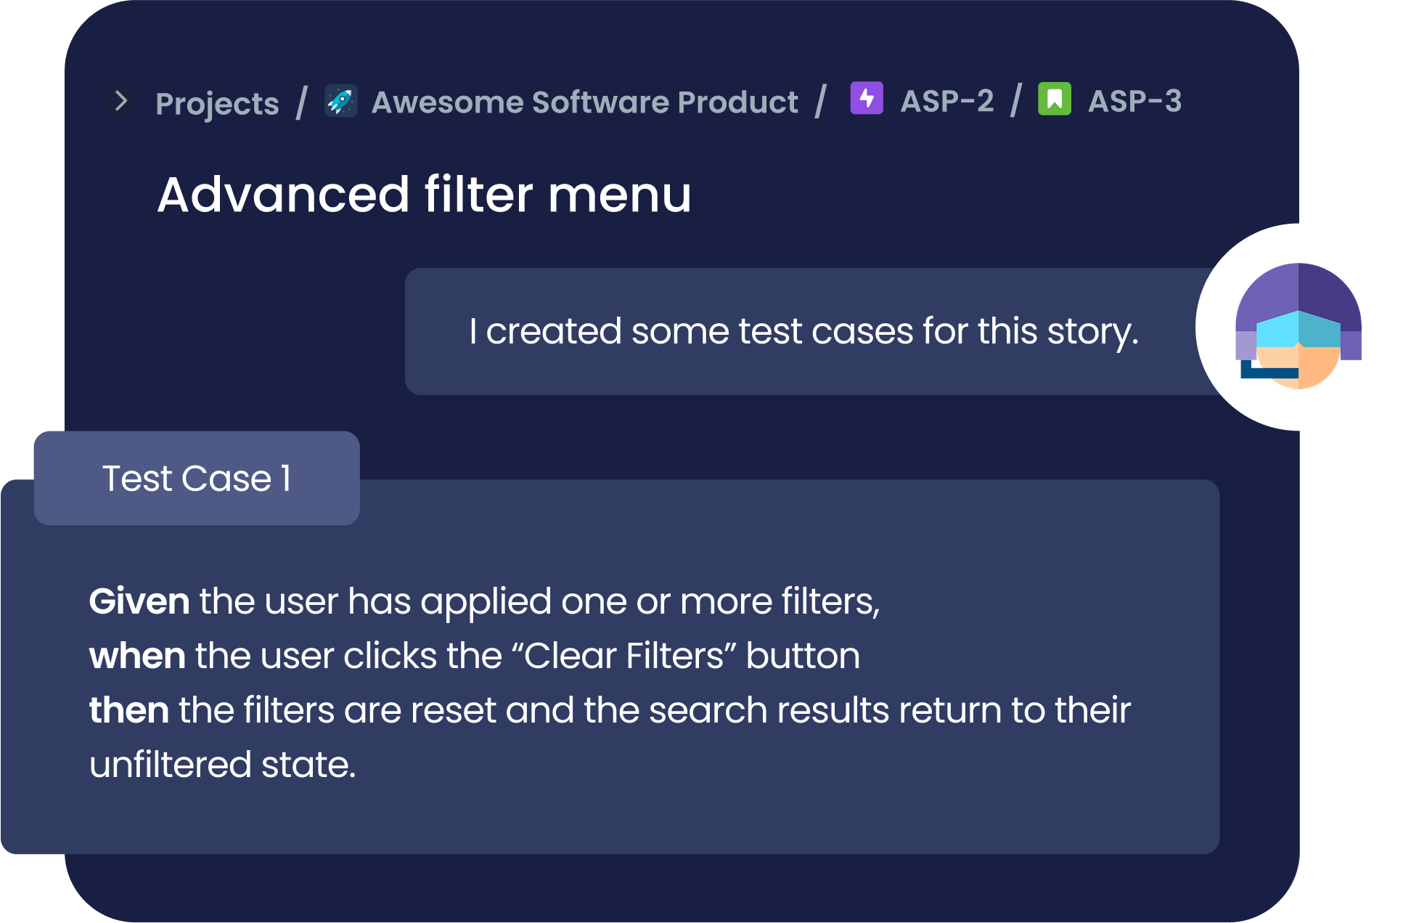1403x923 pixels.
Task: Open the ASP-2 breadcrumb link
Action: 947,101
